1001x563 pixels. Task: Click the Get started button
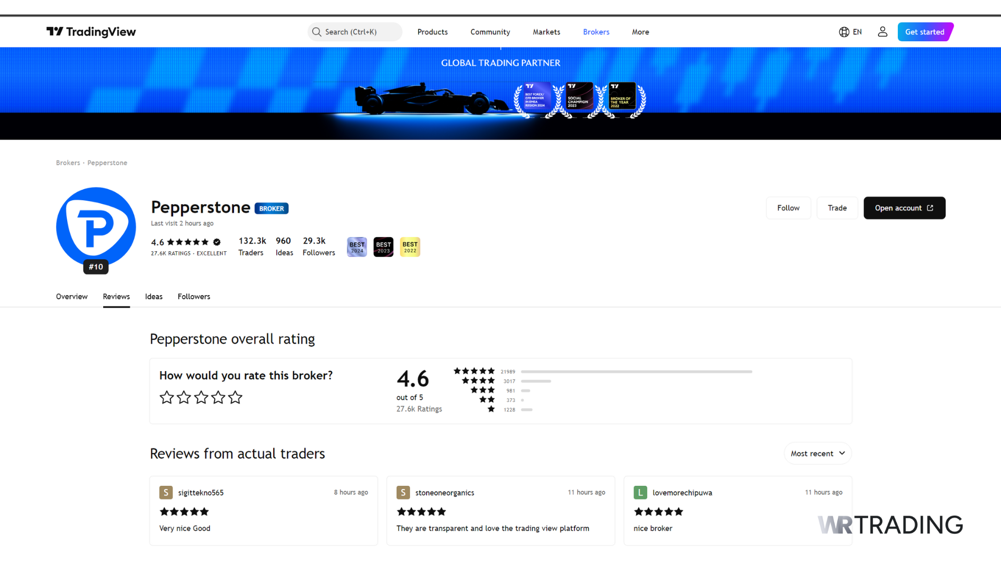pyautogui.click(x=925, y=32)
